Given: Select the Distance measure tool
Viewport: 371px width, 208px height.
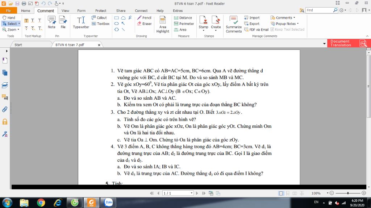Looking at the screenshot, I should click(x=183, y=18).
